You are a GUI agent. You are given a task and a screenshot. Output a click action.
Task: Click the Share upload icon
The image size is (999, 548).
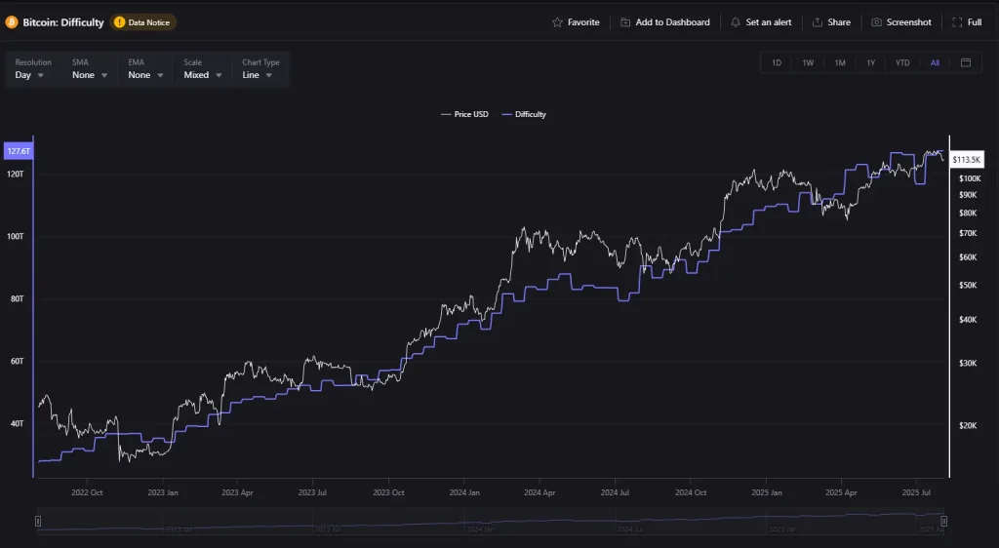point(818,22)
